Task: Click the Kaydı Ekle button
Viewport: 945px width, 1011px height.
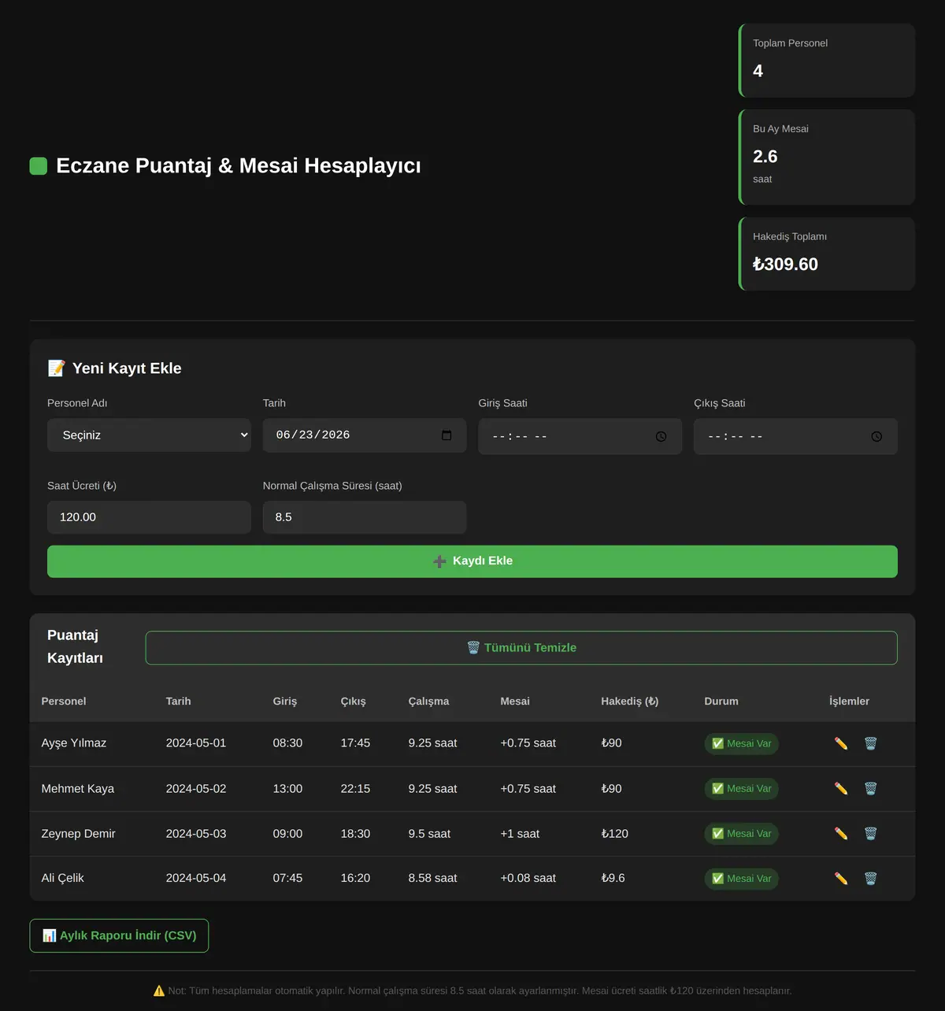Action: 472,561
